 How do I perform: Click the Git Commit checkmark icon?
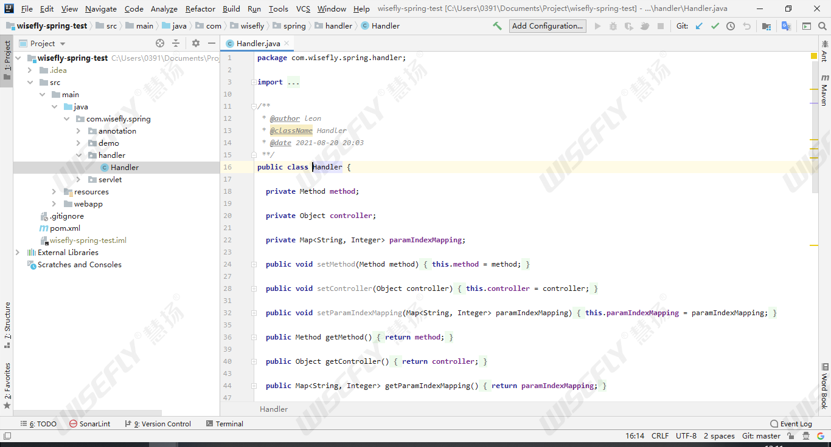click(x=715, y=26)
